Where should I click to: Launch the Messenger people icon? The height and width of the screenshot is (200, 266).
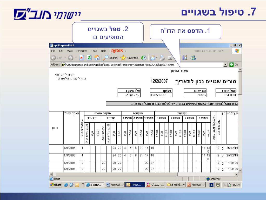(193, 58)
